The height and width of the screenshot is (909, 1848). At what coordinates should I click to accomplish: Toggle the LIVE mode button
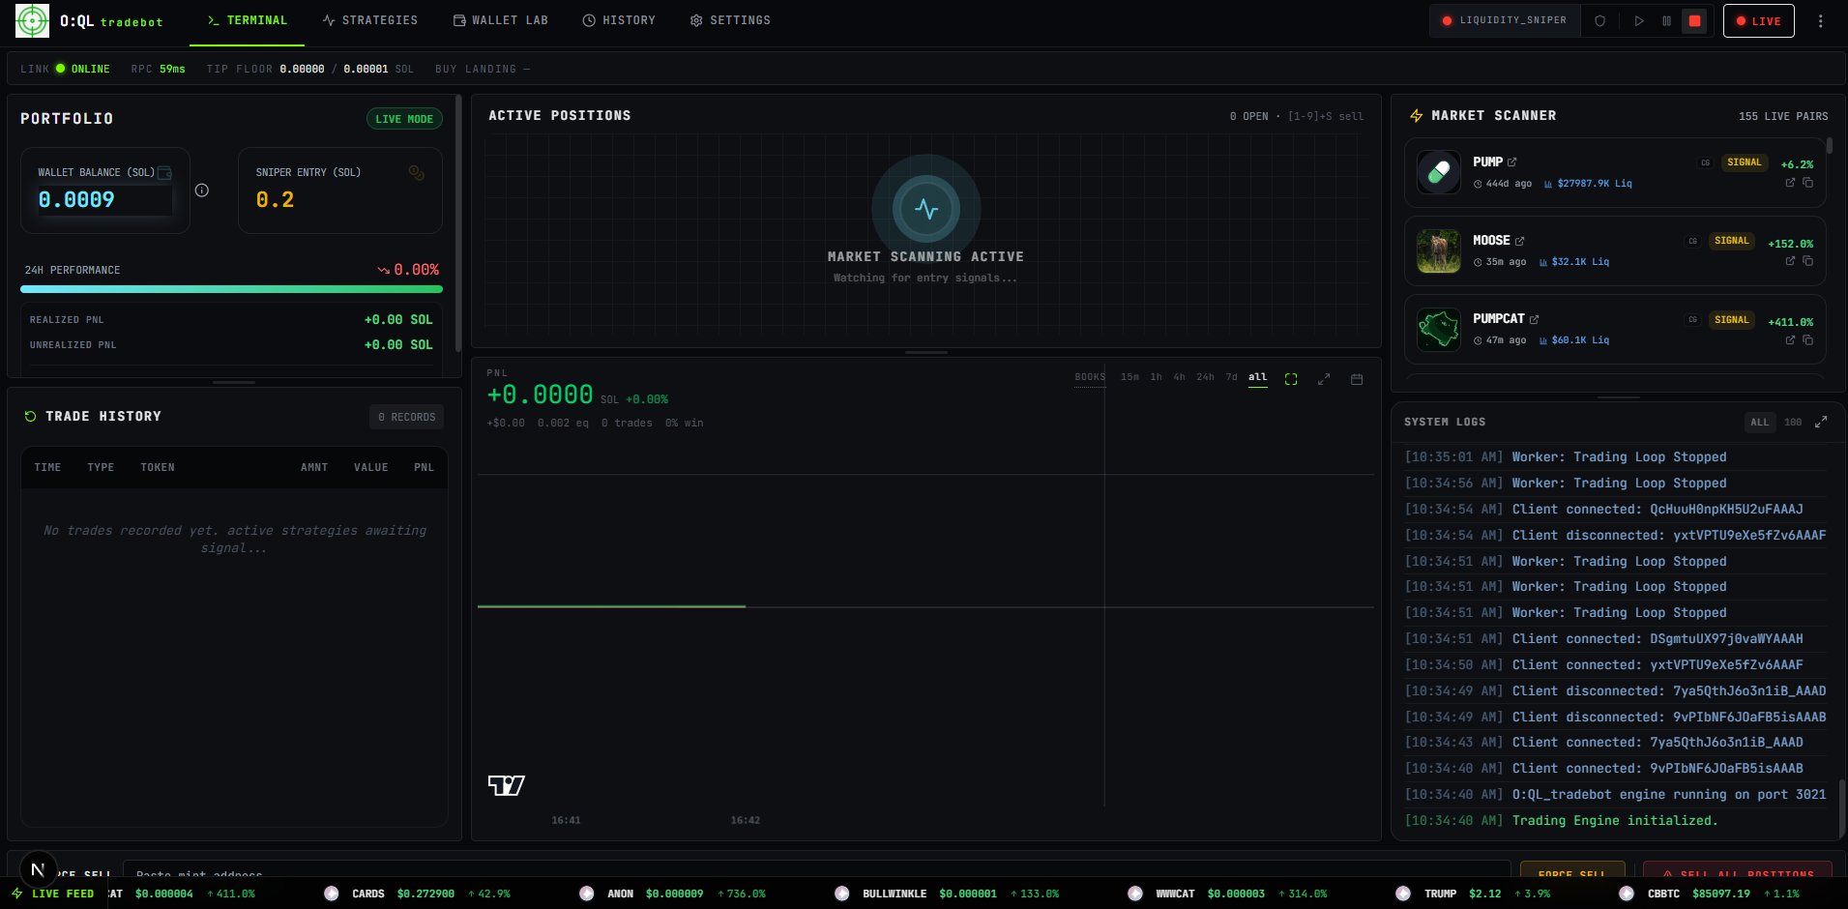coord(1758,20)
